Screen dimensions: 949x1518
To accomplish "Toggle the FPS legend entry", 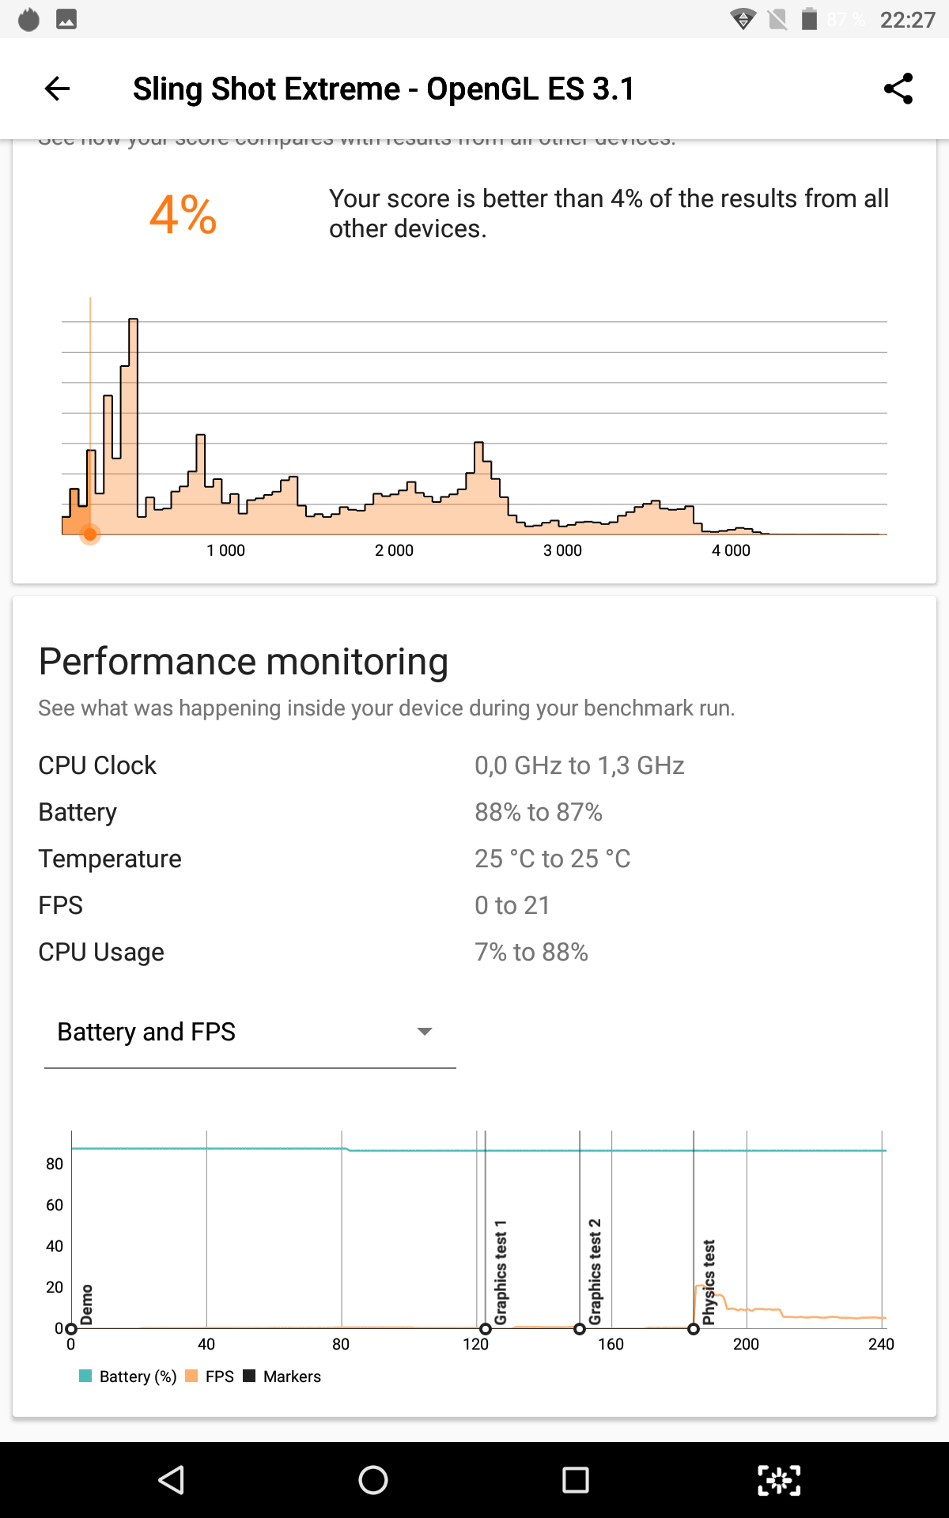I will point(210,1376).
